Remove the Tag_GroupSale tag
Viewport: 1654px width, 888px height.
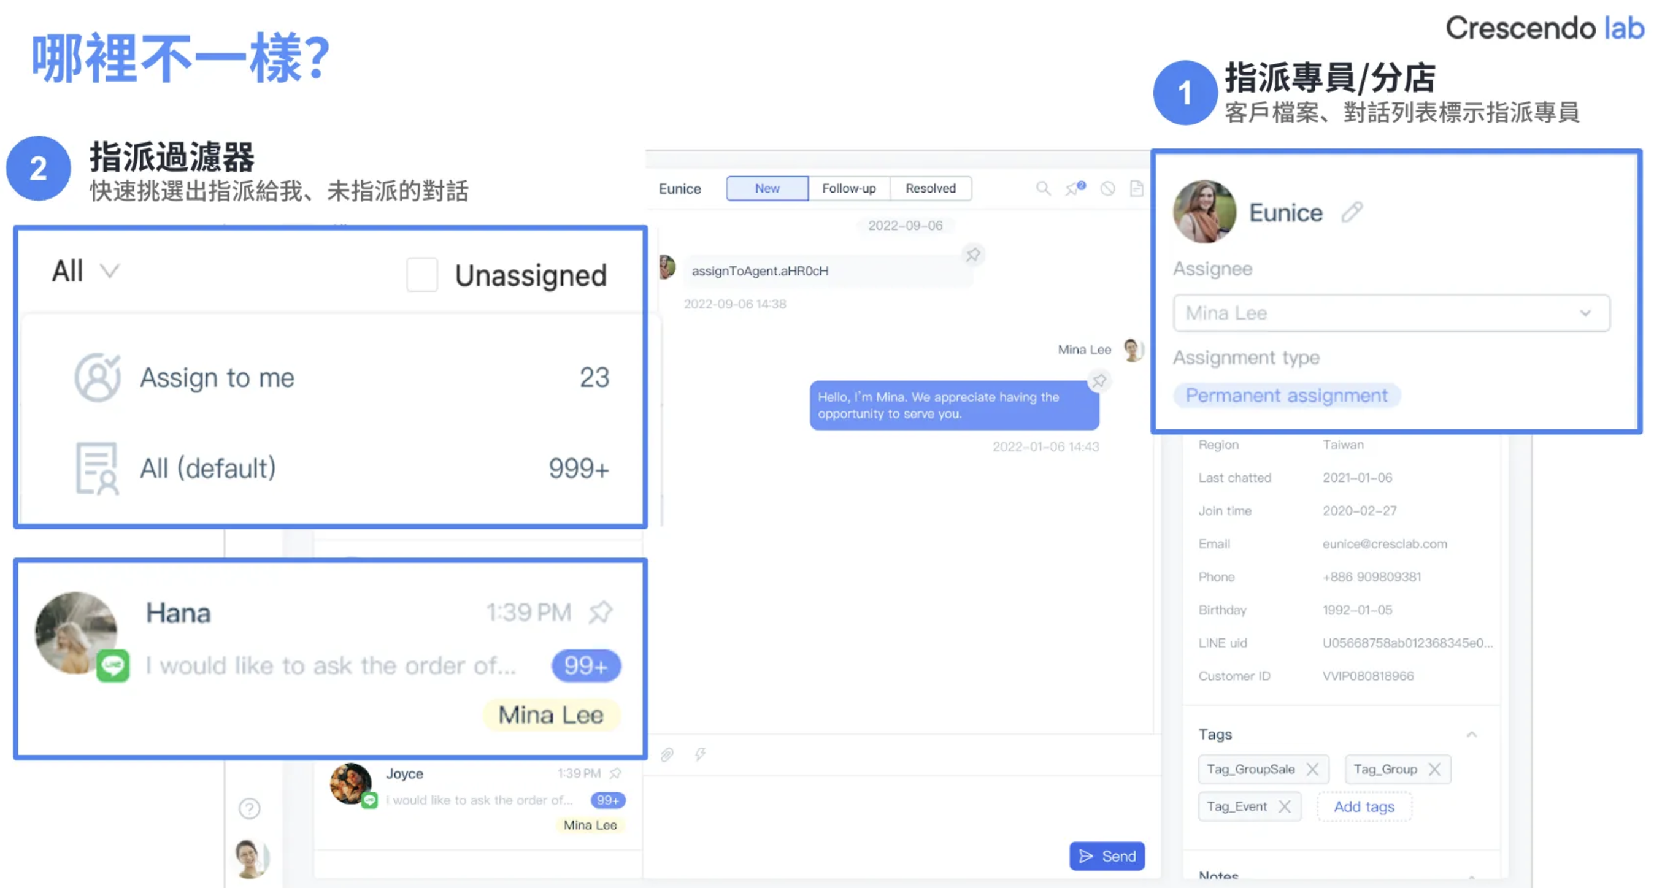(1312, 768)
